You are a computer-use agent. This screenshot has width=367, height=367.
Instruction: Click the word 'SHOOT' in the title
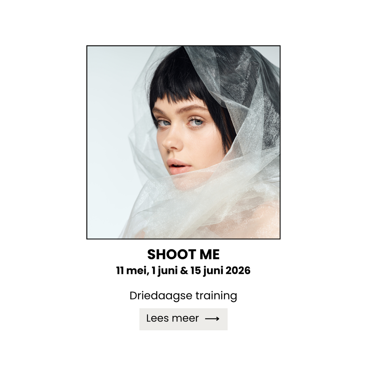[172, 255]
